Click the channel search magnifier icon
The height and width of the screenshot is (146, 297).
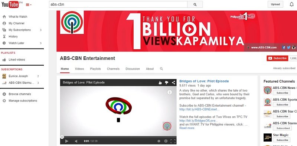coord(161,69)
